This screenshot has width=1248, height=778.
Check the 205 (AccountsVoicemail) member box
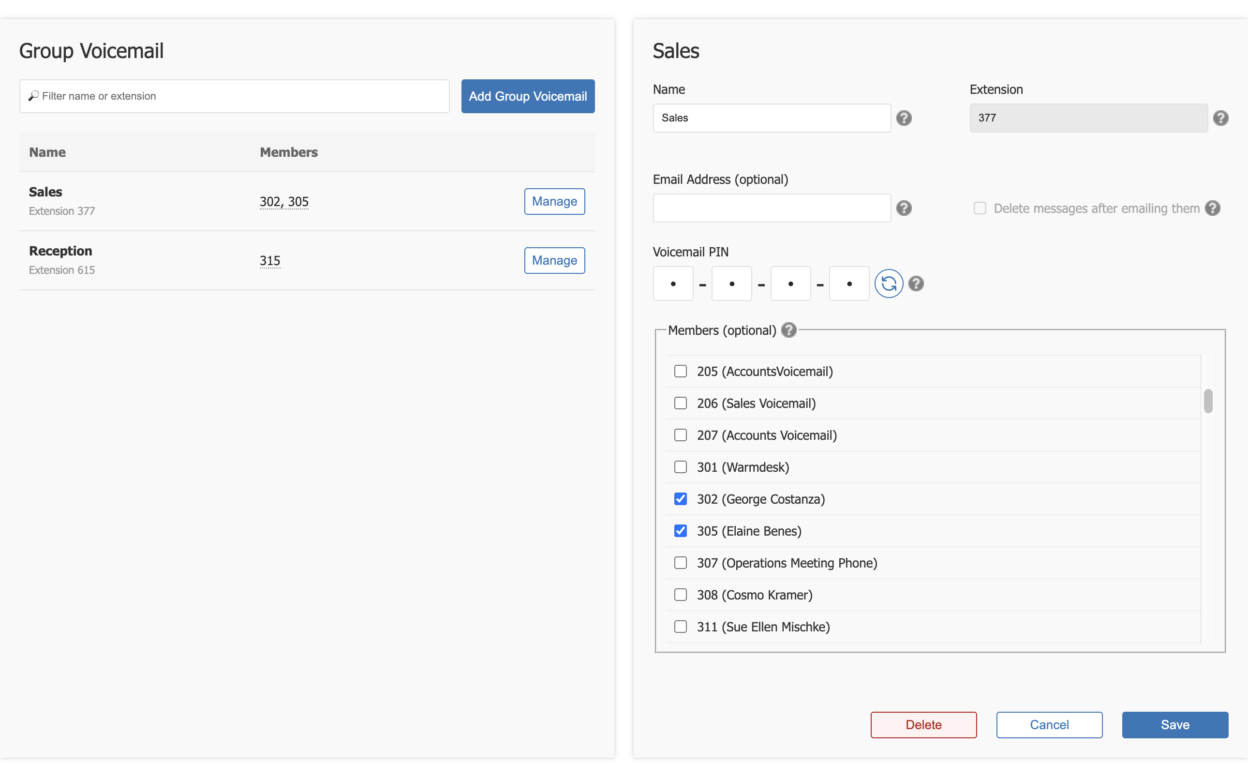[x=681, y=371]
